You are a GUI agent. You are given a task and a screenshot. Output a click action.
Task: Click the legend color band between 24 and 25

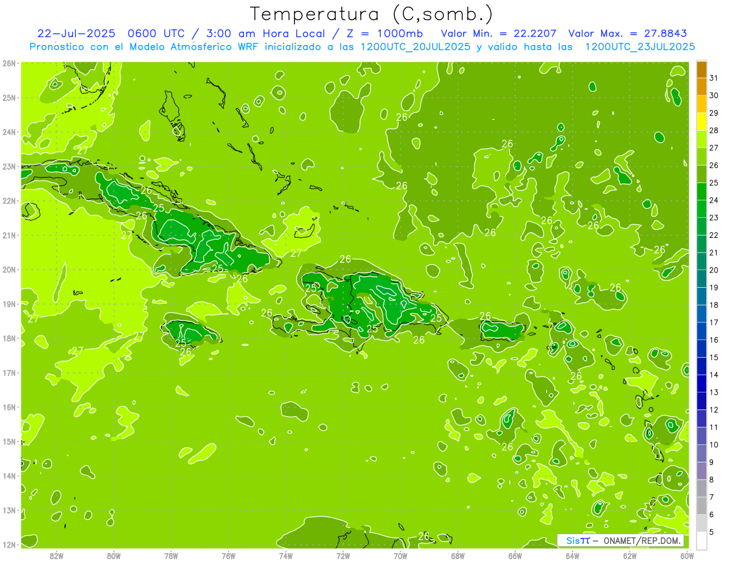coord(701,191)
